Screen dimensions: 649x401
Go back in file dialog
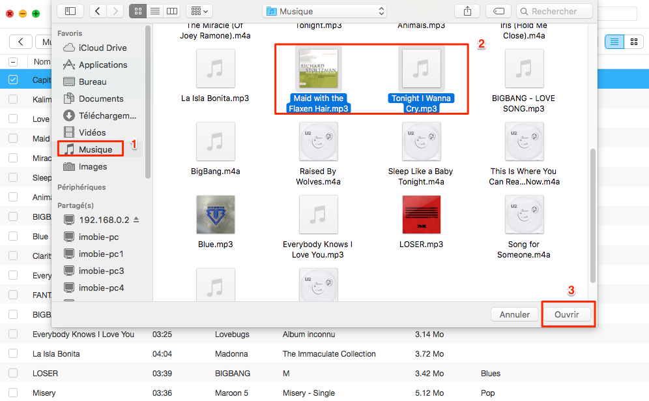pos(98,11)
